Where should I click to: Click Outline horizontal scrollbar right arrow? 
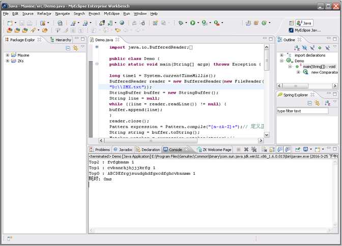(x=335, y=85)
